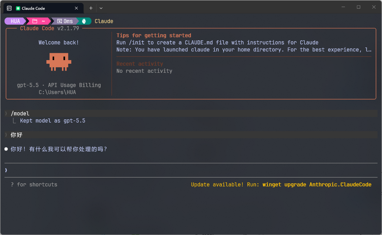The width and height of the screenshot is (382, 235).
Task: Close the terminal window
Action: click(x=374, y=7)
